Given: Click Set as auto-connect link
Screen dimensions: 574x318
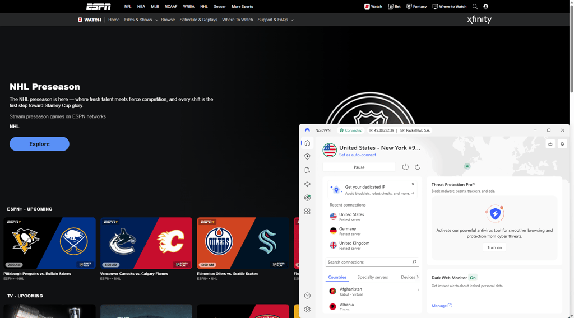Looking at the screenshot, I should [x=357, y=155].
